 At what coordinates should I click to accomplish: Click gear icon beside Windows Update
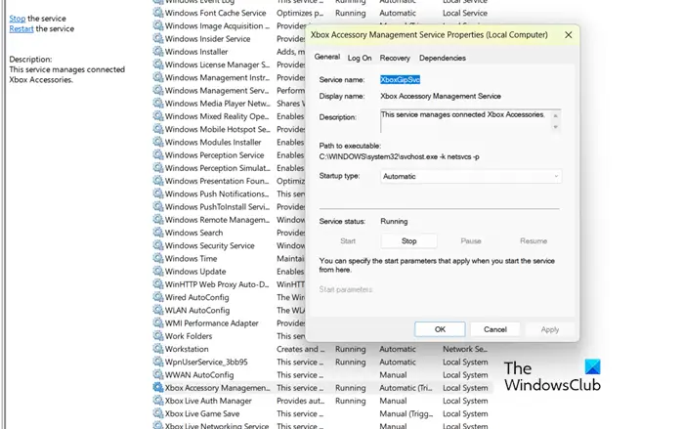click(x=157, y=271)
